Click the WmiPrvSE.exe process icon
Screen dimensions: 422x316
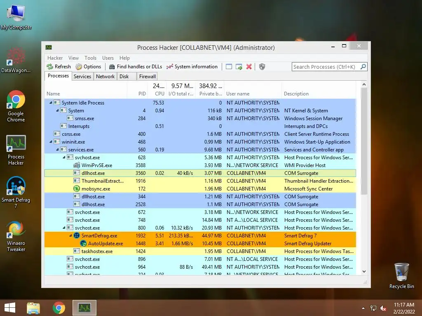[x=77, y=165]
